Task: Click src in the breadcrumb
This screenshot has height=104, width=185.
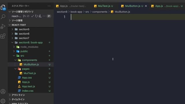Action: click(87, 12)
